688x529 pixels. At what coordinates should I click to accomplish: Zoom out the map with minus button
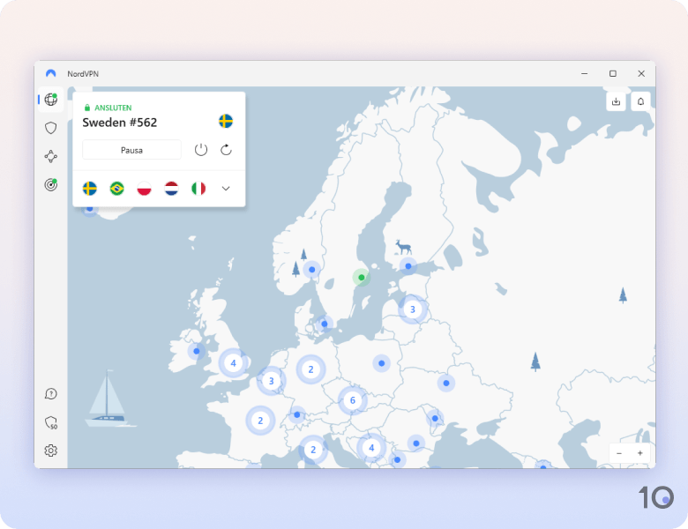tap(619, 453)
